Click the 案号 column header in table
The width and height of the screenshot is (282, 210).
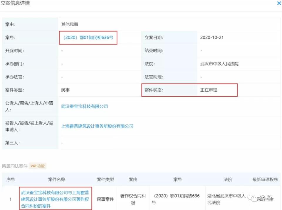[177, 180]
